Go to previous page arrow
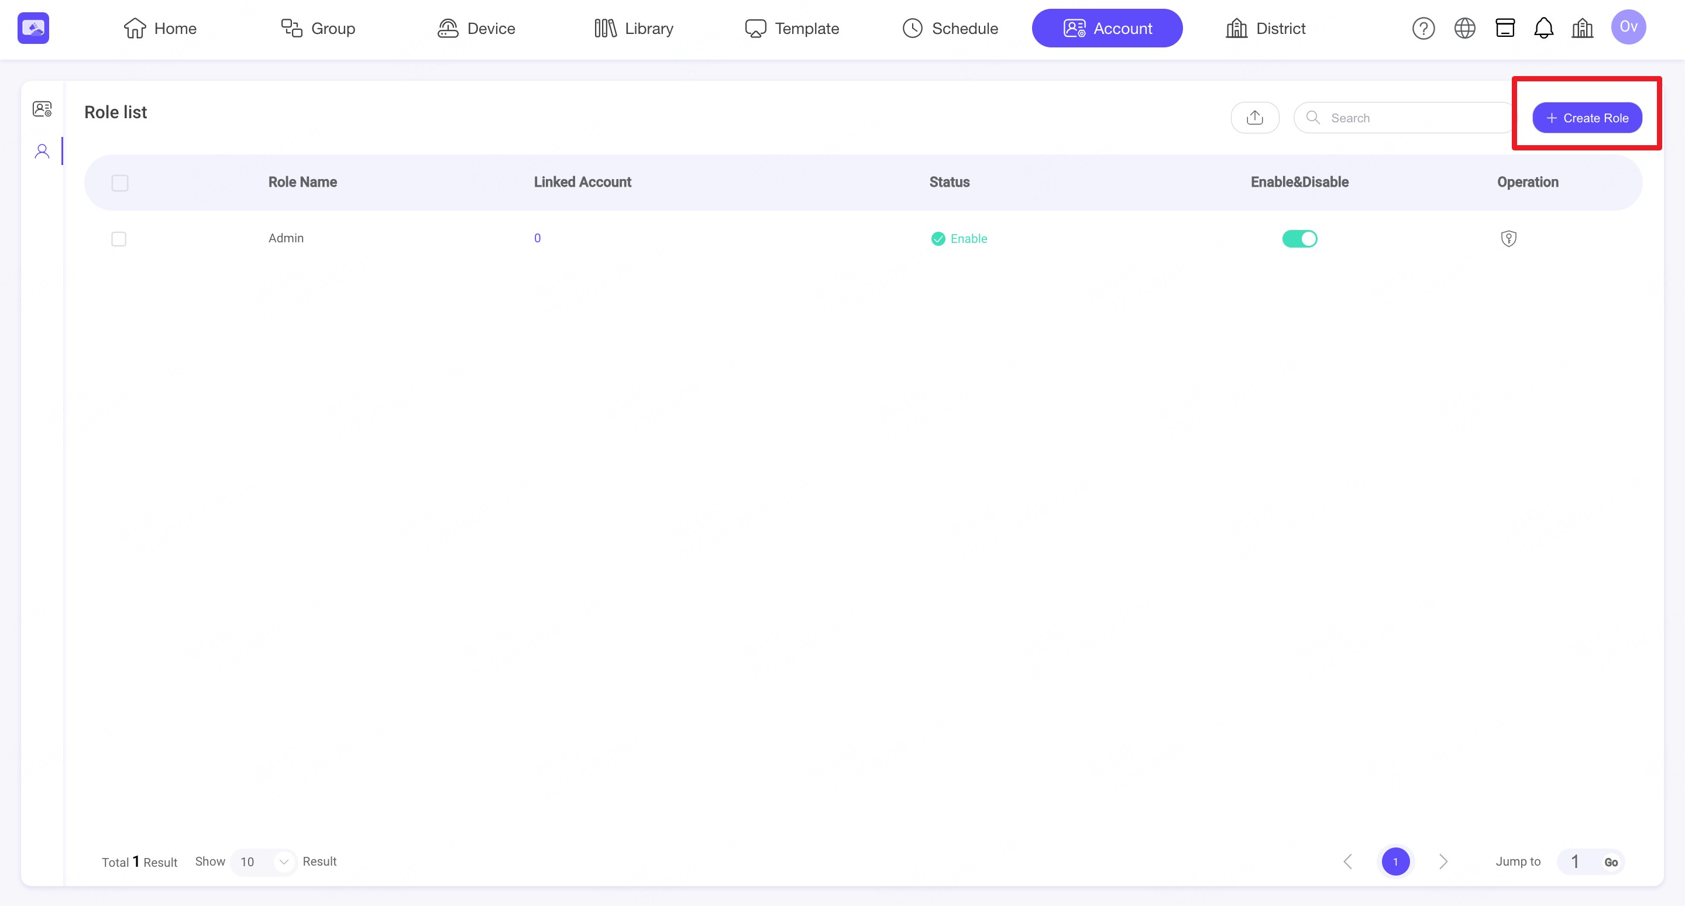Screen dimensions: 1685x906 [x=1347, y=862]
